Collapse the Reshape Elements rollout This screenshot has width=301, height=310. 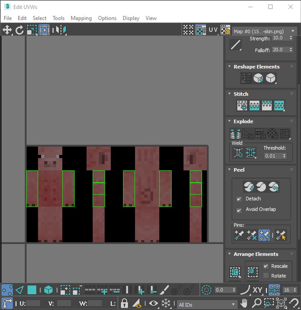click(230, 66)
